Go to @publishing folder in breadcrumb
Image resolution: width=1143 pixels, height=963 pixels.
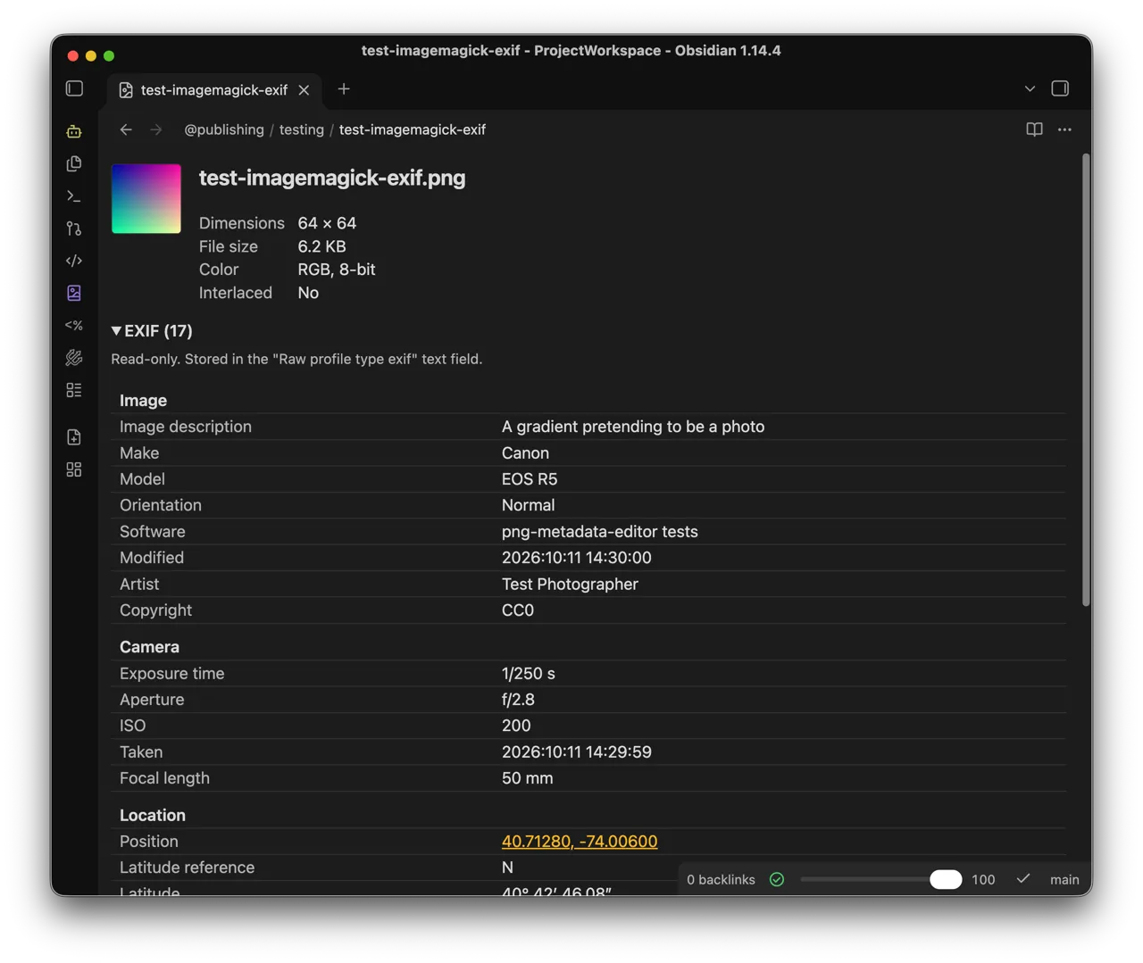coord(224,129)
